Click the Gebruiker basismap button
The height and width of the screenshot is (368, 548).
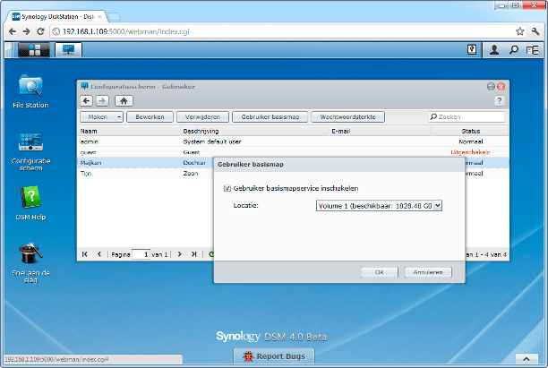pyautogui.click(x=270, y=117)
